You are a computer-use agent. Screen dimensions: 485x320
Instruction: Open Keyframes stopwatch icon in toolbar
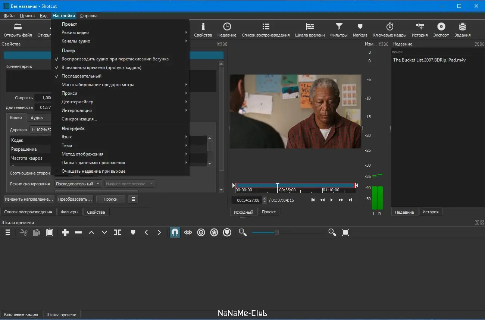[389, 27]
